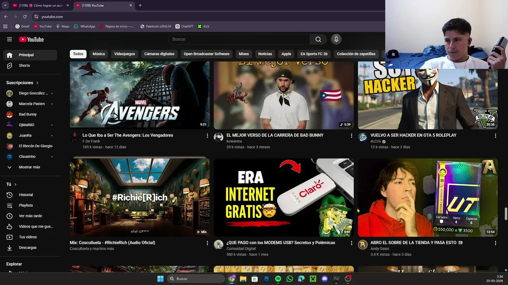This screenshot has width=508, height=285.
Task: Open the Chrome apps grid in bookmarks bar
Action: (5, 27)
